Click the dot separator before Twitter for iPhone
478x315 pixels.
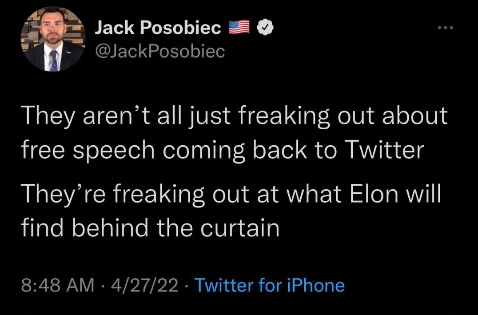pyautogui.click(x=188, y=285)
